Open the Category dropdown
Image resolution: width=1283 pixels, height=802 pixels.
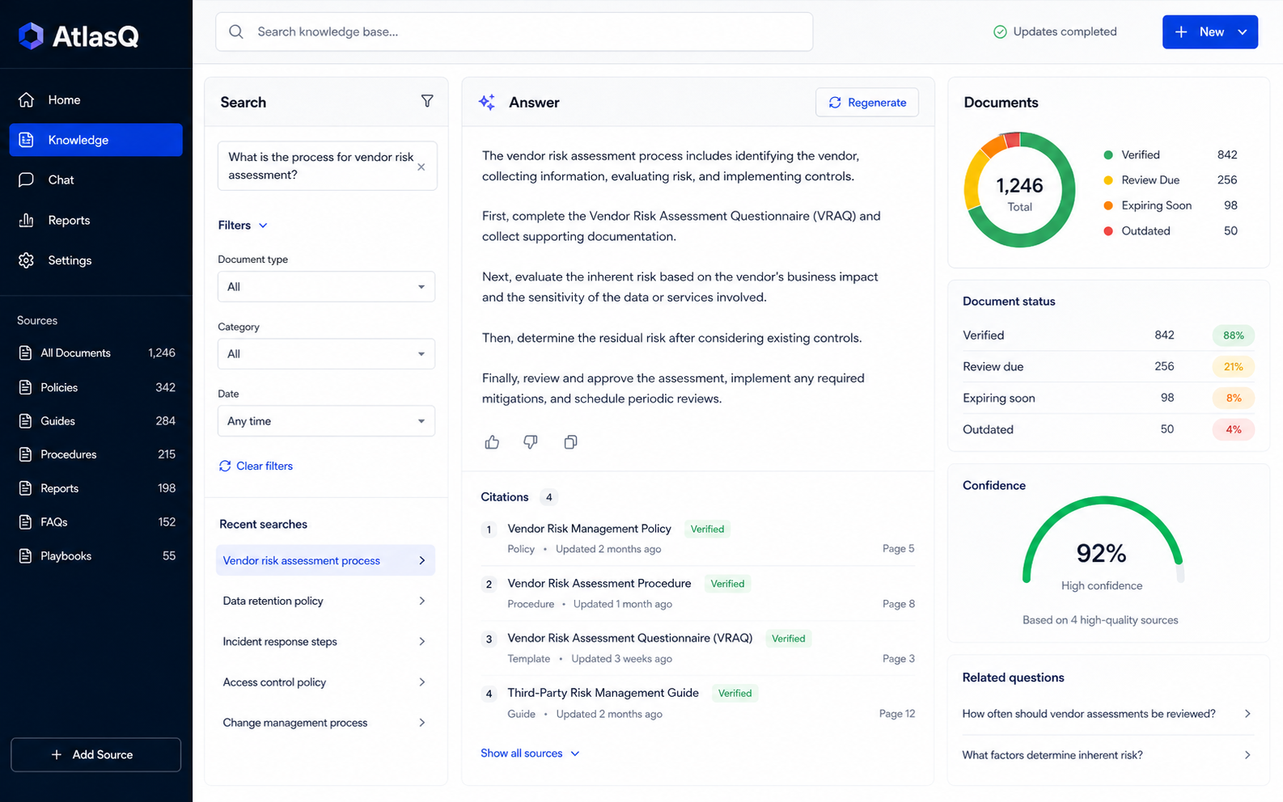[x=326, y=354]
